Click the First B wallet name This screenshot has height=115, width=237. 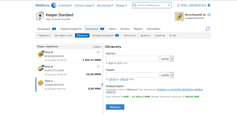[x=49, y=52]
